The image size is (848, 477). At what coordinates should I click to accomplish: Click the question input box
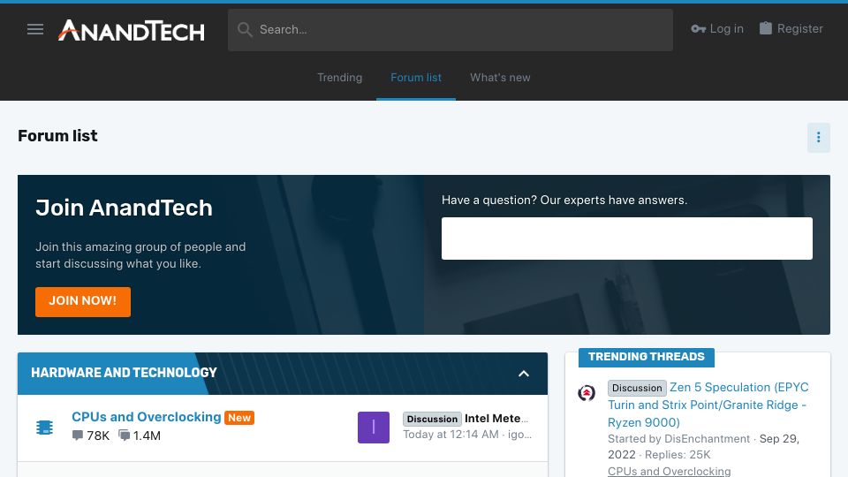(x=626, y=238)
